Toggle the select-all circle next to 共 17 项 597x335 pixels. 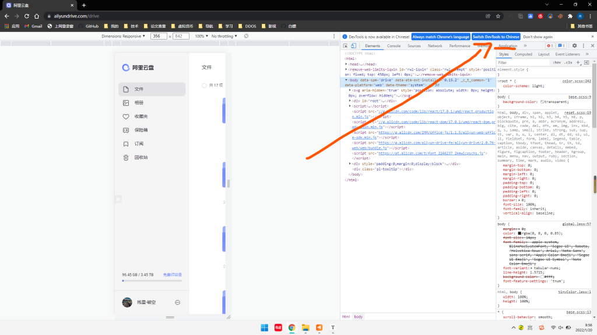click(204, 85)
